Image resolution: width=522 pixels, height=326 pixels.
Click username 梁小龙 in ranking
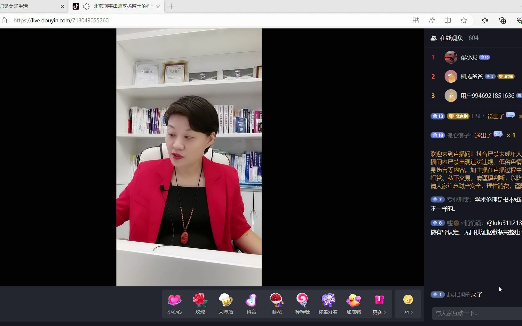click(x=469, y=58)
